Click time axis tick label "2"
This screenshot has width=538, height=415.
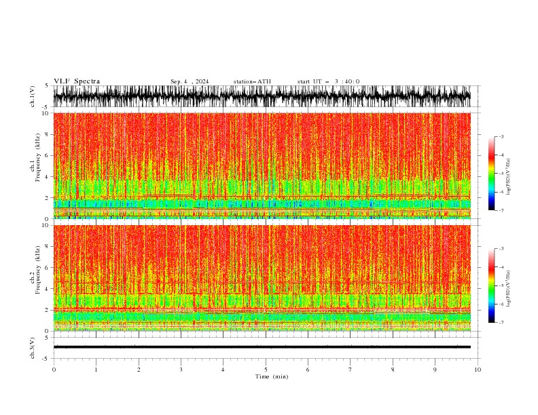(139, 370)
